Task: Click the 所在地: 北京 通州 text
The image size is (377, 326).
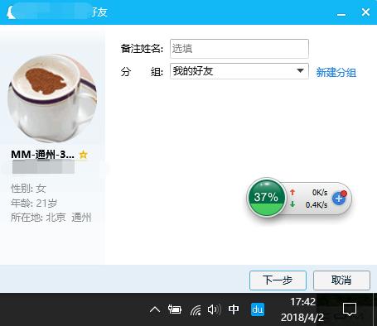Action: [51, 218]
